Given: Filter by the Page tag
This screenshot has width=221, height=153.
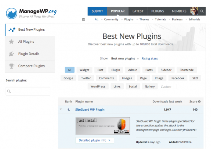Looking at the screenshot, I should click(143, 78).
